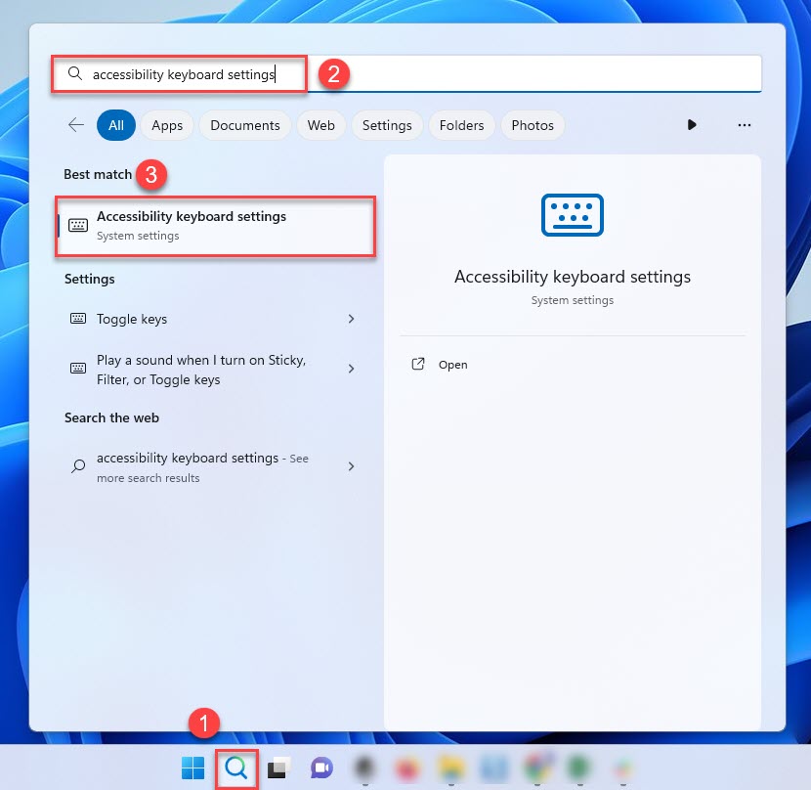Click the keyboard icon beside Toggle keys
Image resolution: width=811 pixels, height=790 pixels.
(x=78, y=319)
